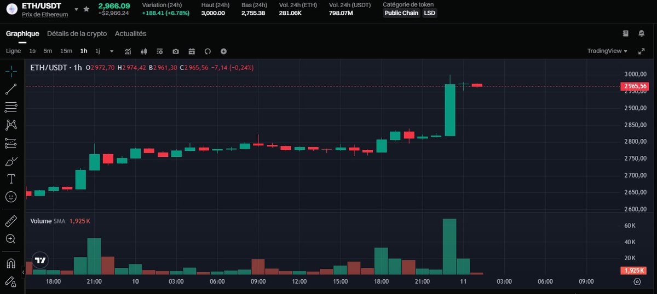The width and height of the screenshot is (657, 294).
Task: Switch to Détails de la crypto tab
Action: click(77, 33)
